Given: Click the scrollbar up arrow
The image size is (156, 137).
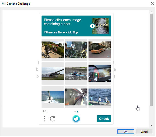Looking at the screenshot, I should click(151, 12).
